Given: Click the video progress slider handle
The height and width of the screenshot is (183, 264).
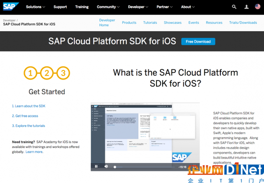Looking at the screenshot, I should [115, 167].
